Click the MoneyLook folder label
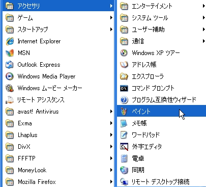 point(32,170)
